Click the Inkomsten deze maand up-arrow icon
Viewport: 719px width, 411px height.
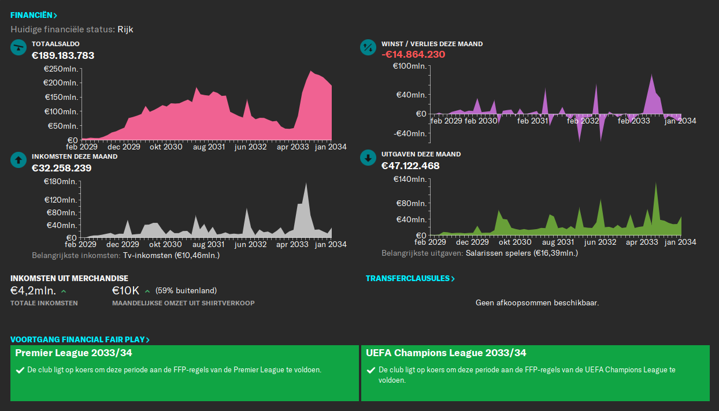17,160
